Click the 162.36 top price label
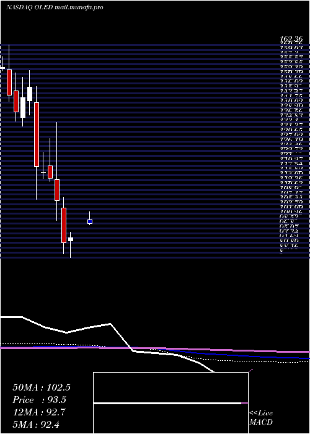The height and width of the screenshot is (434, 310). point(291,40)
